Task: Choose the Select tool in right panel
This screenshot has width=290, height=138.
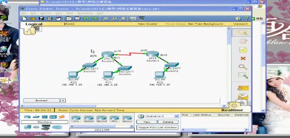Action: [x=243, y=33]
